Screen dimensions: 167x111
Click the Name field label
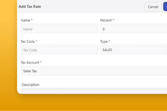25,20
